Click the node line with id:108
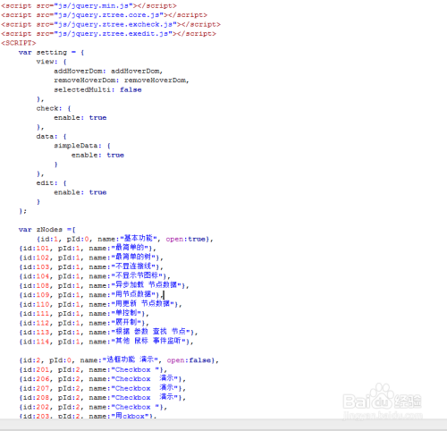Screen dimensions: 447x431 (x=104, y=285)
